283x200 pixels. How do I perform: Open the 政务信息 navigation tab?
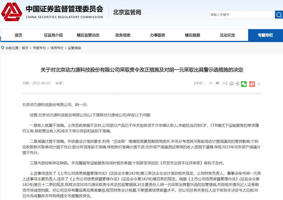tap(123, 35)
